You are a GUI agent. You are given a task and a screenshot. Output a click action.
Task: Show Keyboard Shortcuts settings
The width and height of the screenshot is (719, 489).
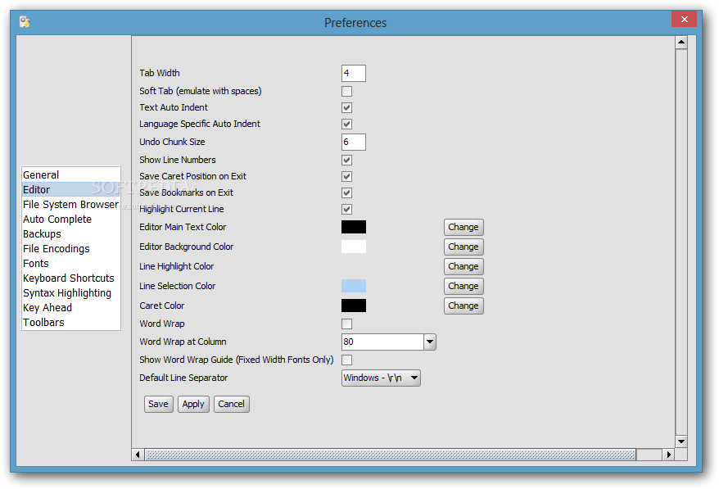click(x=70, y=278)
